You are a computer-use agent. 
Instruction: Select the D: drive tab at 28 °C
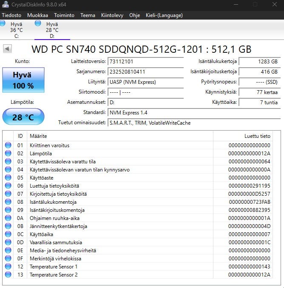[52, 30]
